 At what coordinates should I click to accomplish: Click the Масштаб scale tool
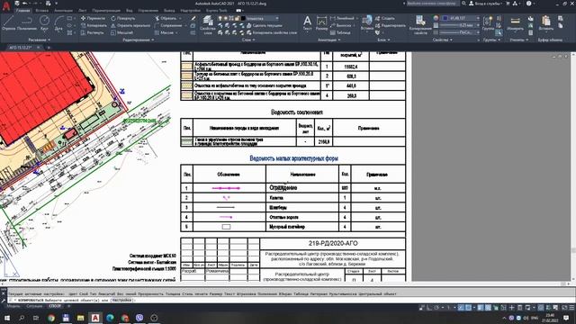click(x=122, y=32)
